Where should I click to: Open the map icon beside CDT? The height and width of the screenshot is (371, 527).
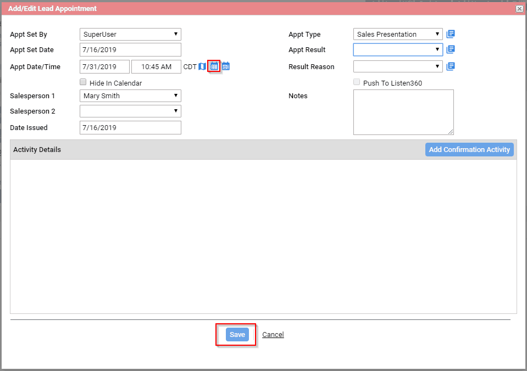202,66
